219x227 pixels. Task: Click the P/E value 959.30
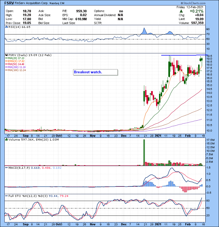81,11
